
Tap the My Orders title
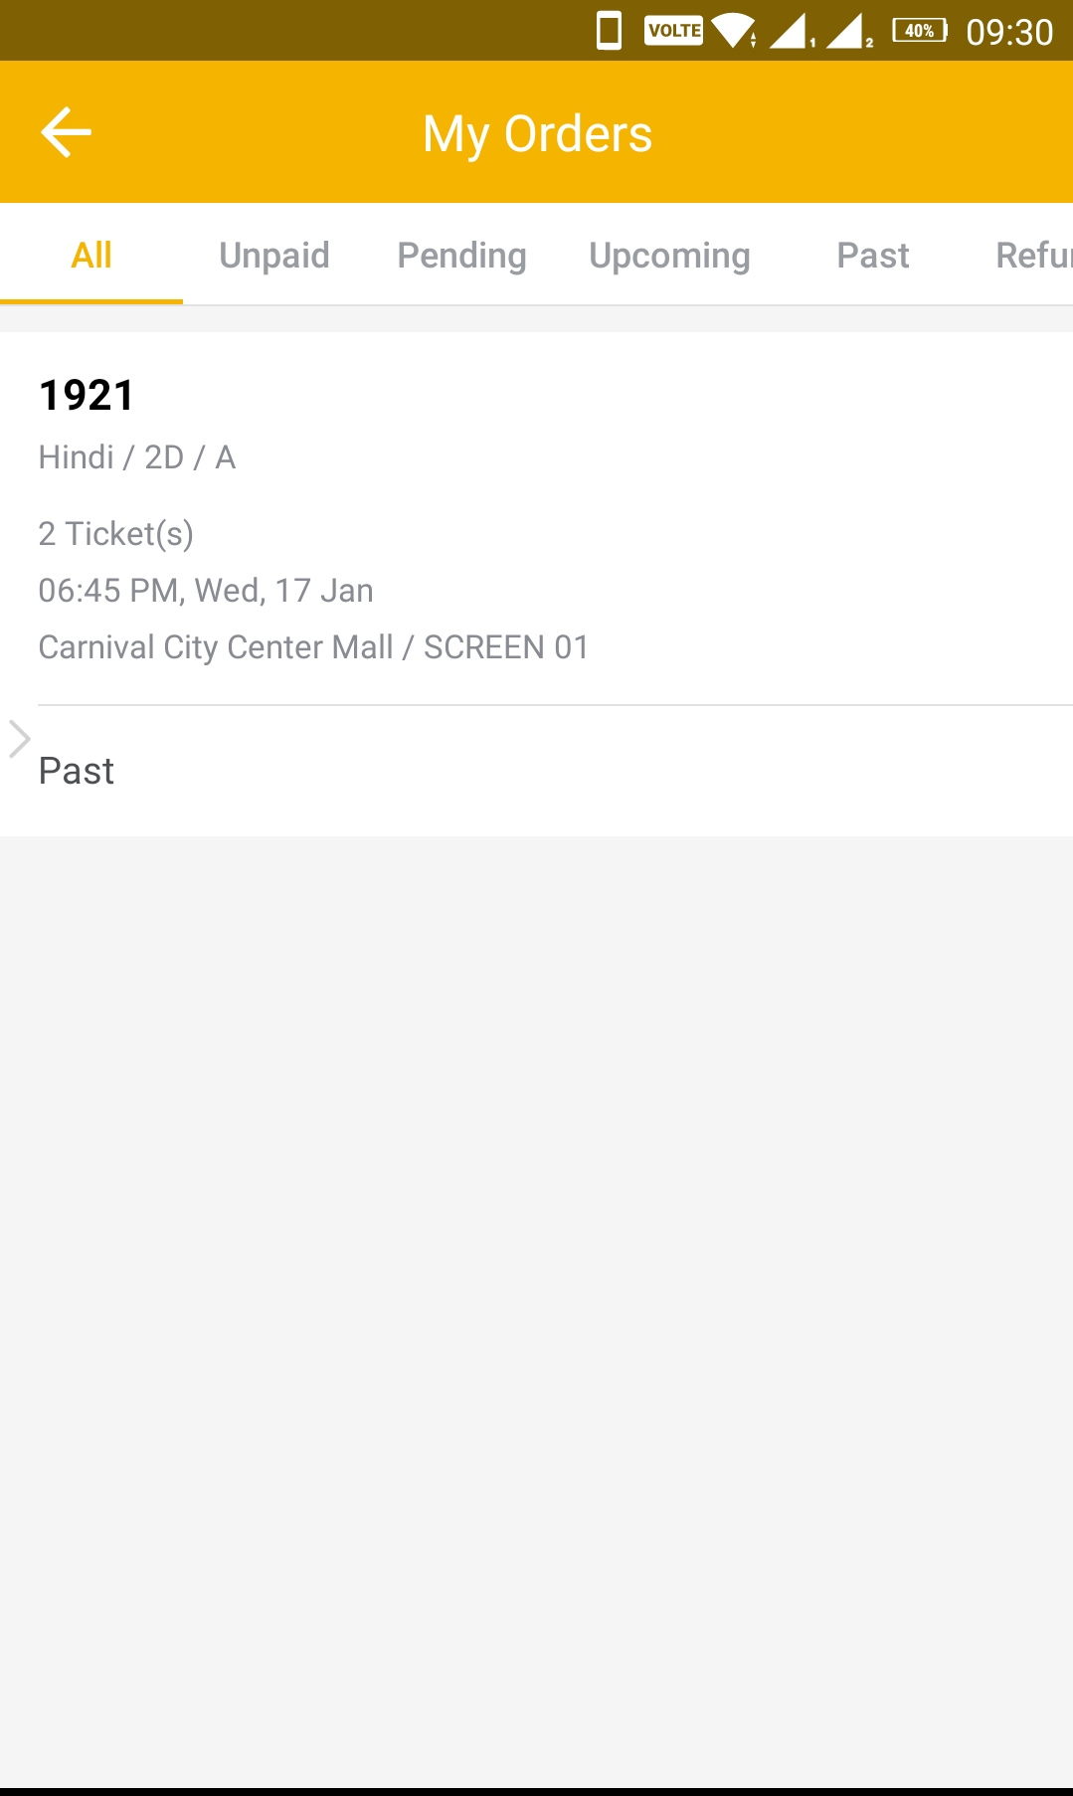pyautogui.click(x=537, y=133)
